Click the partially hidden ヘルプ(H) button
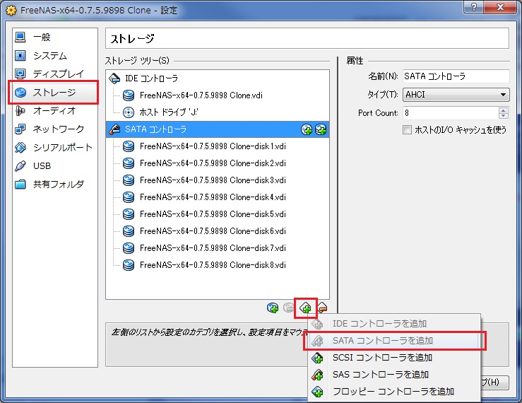The image size is (522, 403). click(x=494, y=382)
